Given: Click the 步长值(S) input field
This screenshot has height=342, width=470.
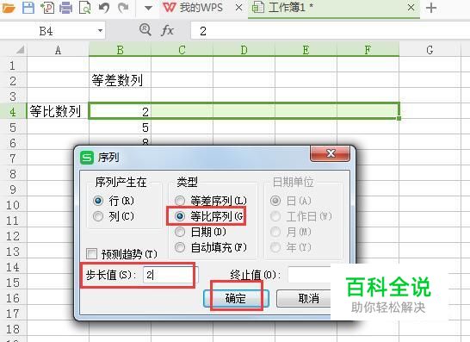Looking at the screenshot, I should 170,275.
